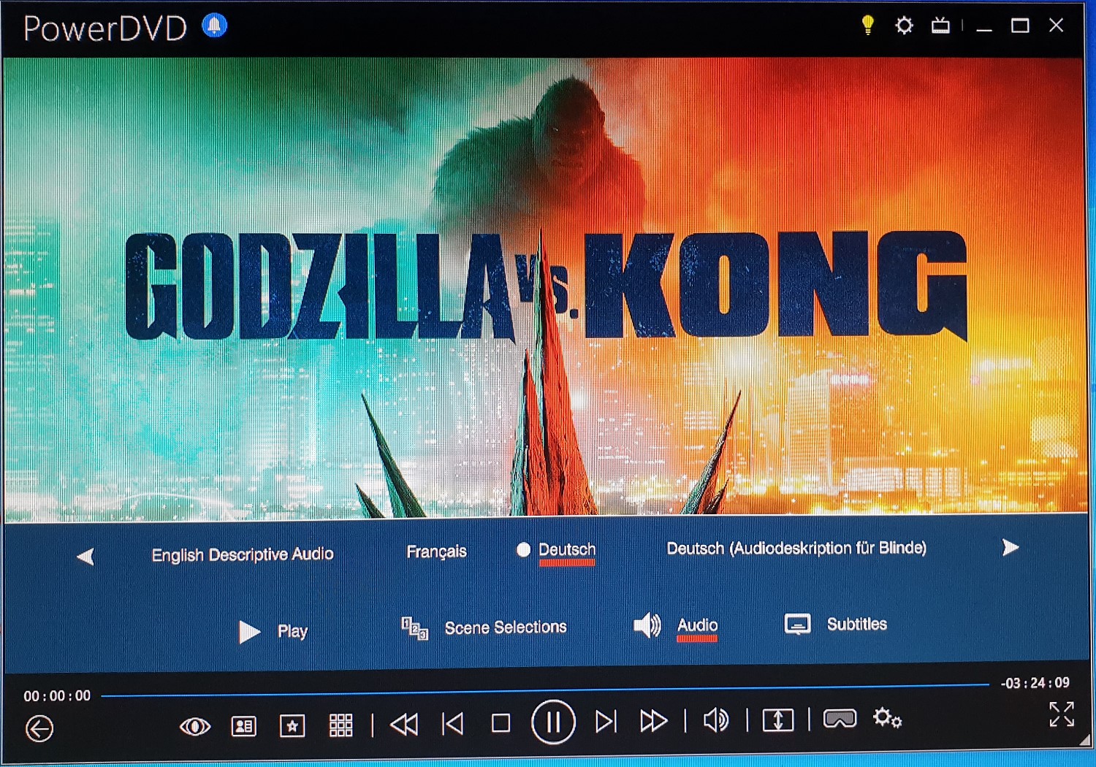The image size is (1096, 767).
Task: Rewind playback
Action: click(404, 724)
